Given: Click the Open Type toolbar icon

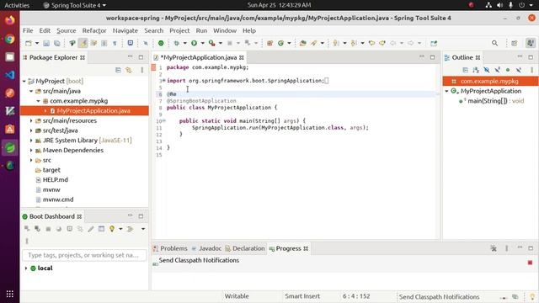Looking at the screenshot, I should coord(303,43).
